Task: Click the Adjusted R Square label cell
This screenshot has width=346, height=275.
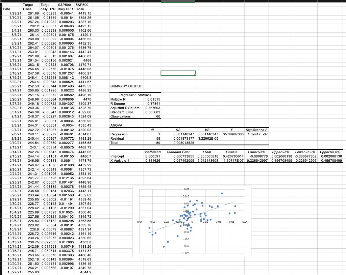Action: [x=125, y=108]
